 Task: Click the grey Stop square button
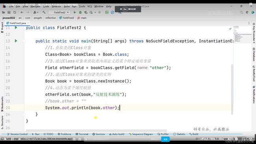(99, 13)
